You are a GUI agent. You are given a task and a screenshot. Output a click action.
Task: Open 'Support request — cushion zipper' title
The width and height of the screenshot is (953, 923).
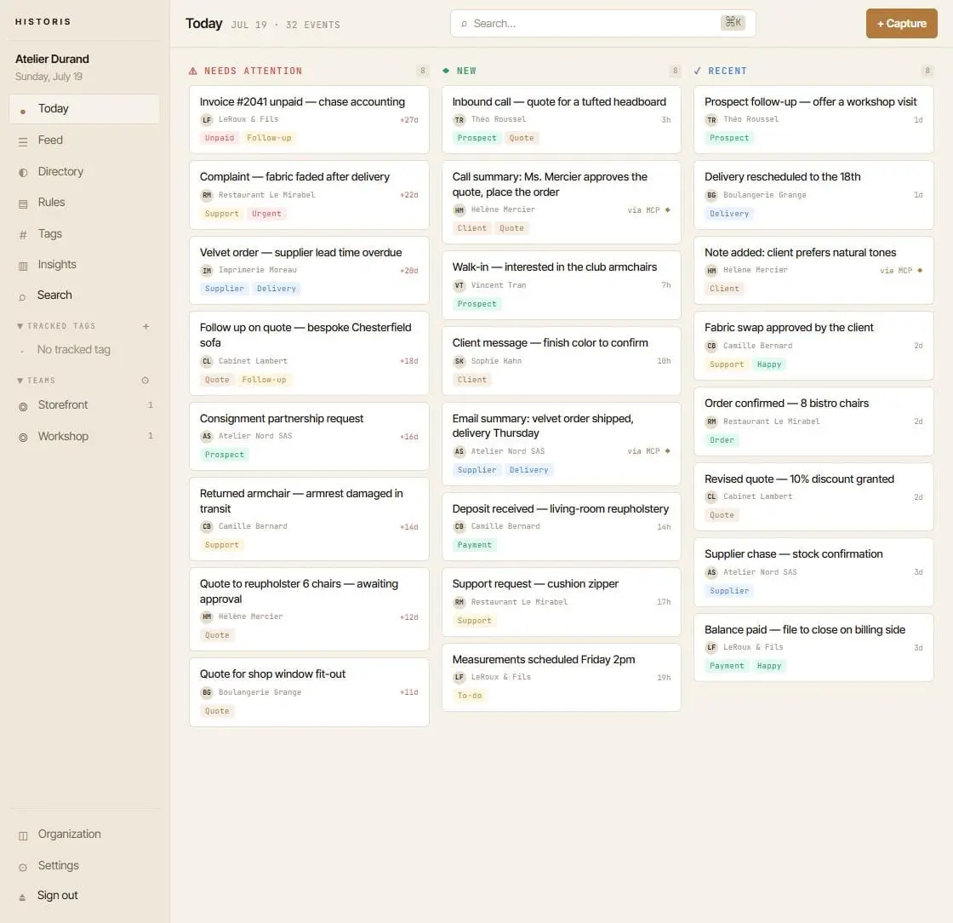coord(535,584)
